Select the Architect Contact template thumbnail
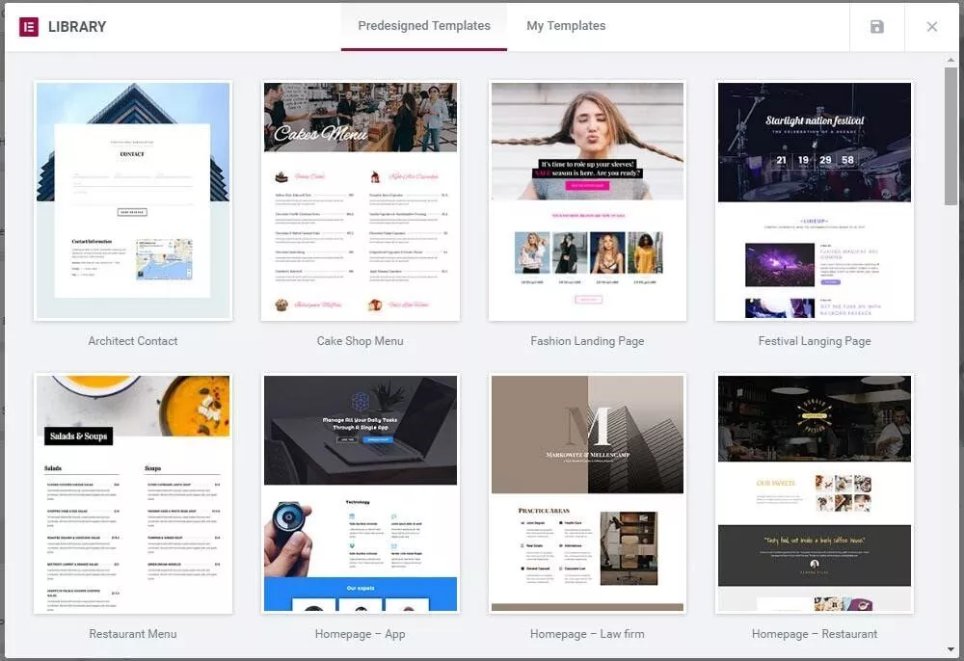Screen dimensions: 964x661 tap(133, 200)
